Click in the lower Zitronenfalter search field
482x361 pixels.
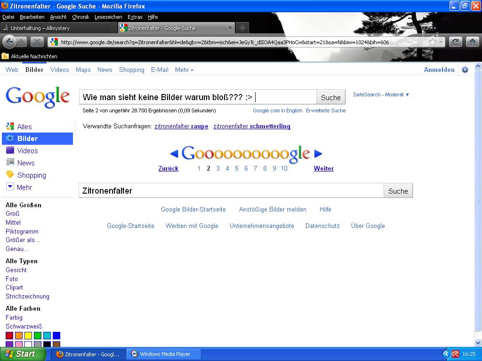(x=231, y=191)
